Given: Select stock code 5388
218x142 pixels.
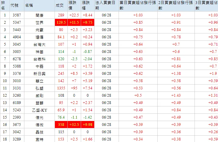Looking at the screenshot, I should (x=17, y=66).
